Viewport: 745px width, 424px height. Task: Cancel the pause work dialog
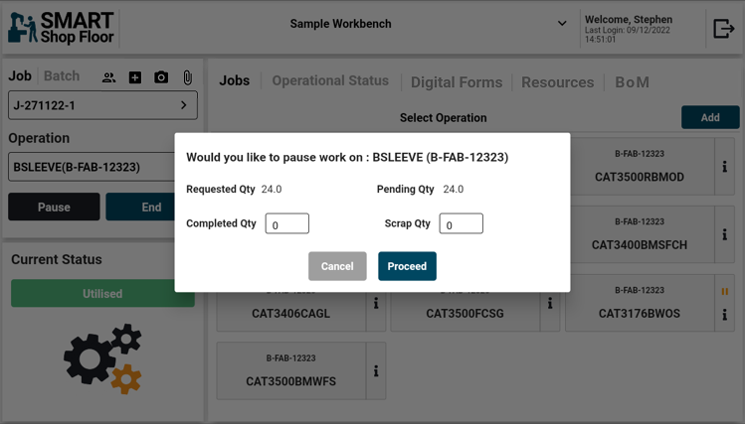(337, 266)
